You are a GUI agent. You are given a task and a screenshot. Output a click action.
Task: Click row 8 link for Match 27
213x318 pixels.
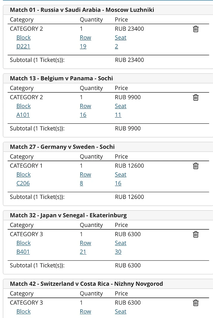(x=81, y=183)
